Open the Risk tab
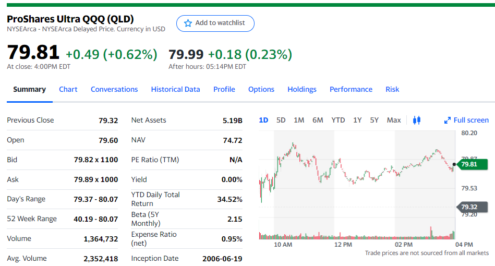Screen dimensions: 495x266 click(392, 89)
